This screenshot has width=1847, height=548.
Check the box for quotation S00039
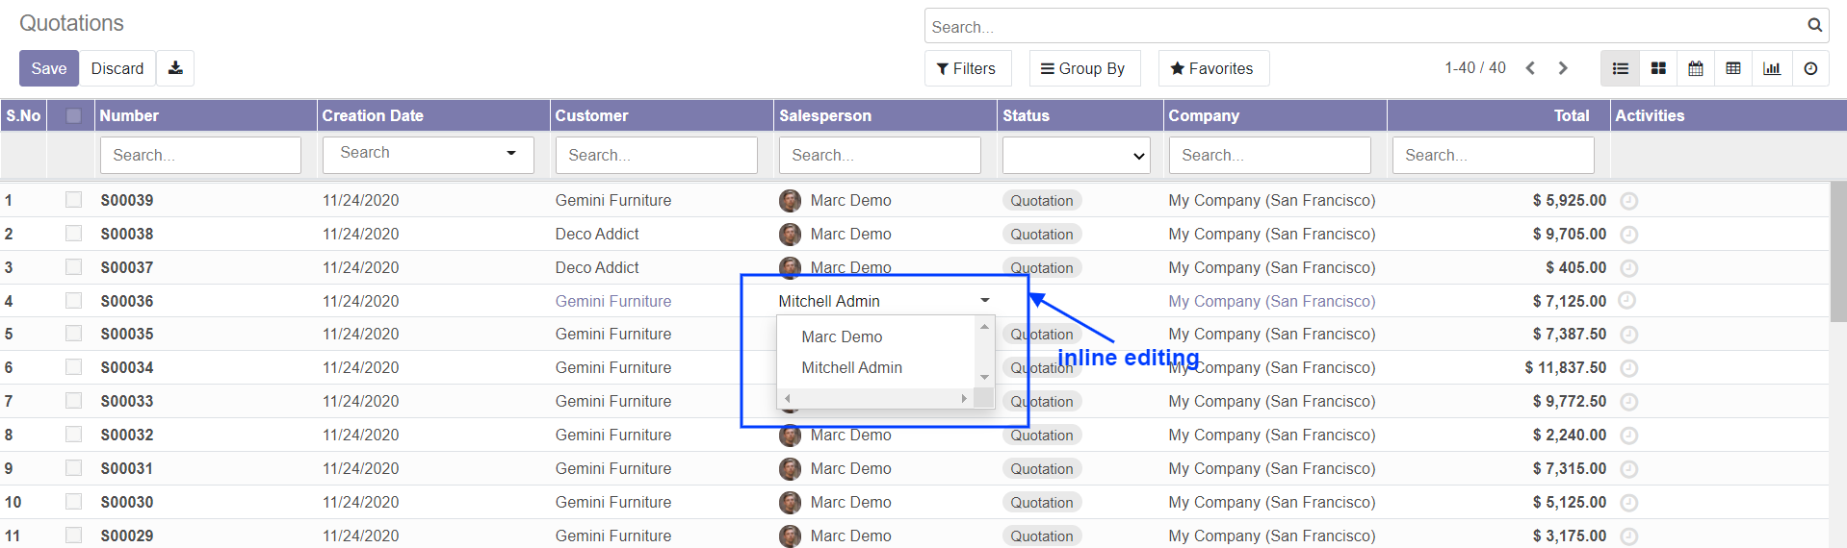click(73, 200)
